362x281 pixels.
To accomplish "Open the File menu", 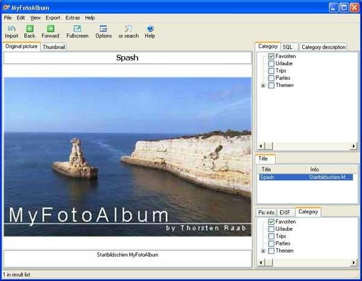I will (8, 18).
